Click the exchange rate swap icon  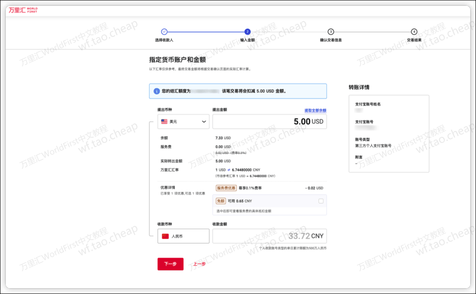229,170
